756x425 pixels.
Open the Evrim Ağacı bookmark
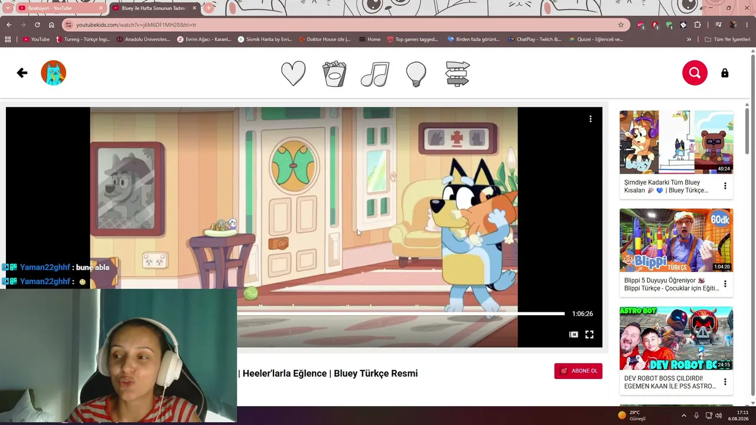[x=204, y=40]
